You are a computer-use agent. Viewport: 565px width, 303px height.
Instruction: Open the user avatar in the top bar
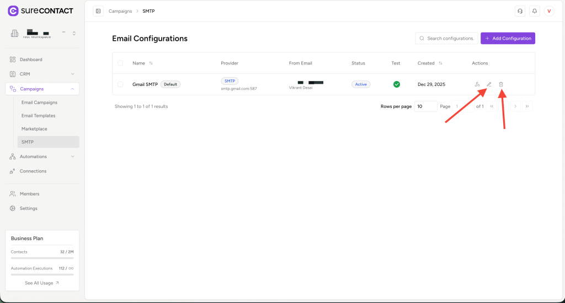point(549,11)
